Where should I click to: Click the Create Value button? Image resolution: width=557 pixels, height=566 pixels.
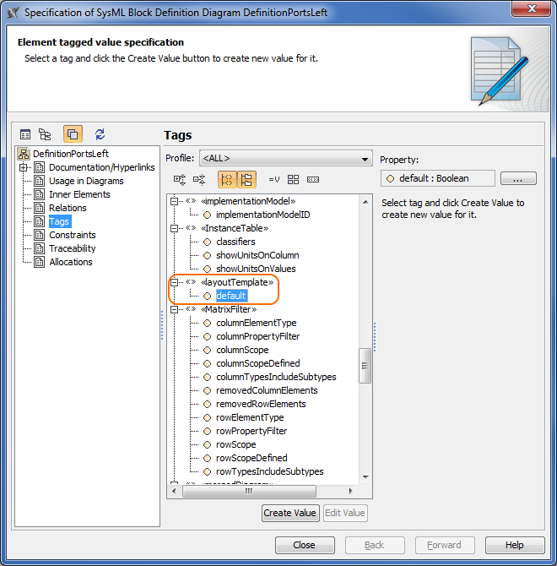coord(289,513)
